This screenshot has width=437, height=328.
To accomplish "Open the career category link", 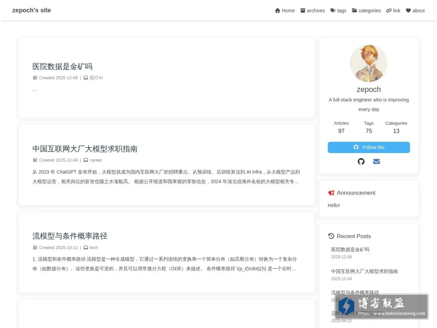I will tap(96, 160).
